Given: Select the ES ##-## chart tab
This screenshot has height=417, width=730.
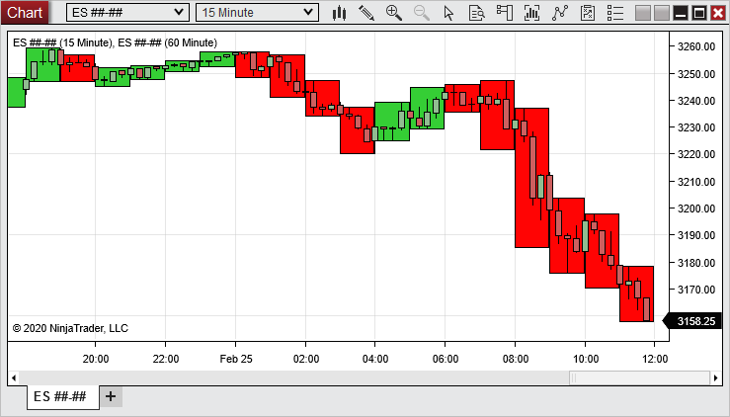Looking at the screenshot, I should click(x=60, y=396).
